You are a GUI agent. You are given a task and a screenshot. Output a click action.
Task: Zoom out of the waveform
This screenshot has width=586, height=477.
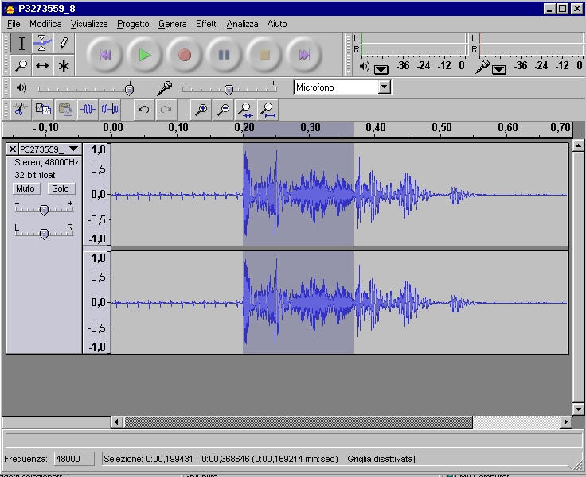tap(224, 110)
